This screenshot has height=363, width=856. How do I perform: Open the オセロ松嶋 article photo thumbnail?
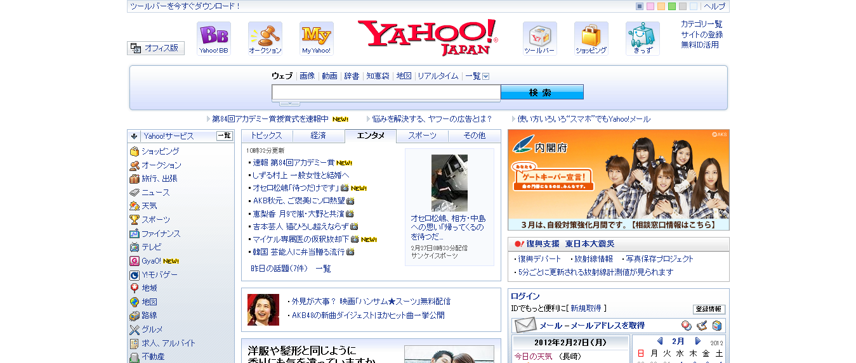(449, 183)
